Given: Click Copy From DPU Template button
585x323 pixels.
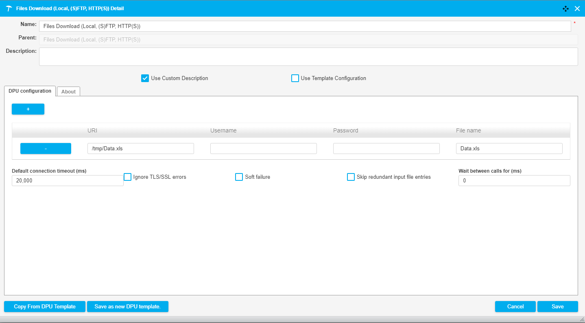Looking at the screenshot, I should [45, 306].
